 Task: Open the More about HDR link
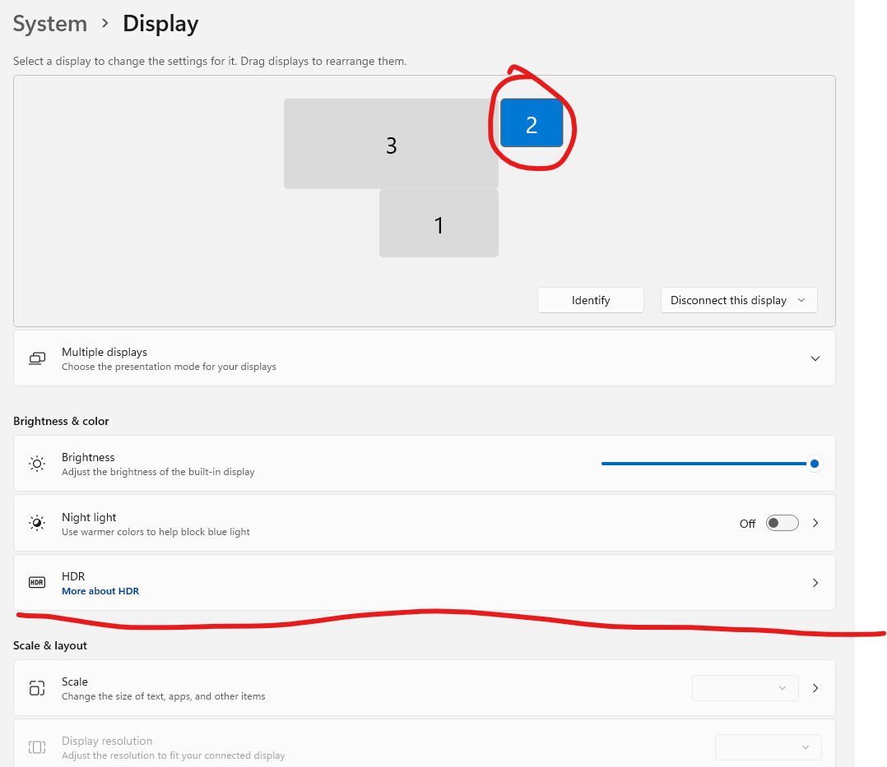coord(100,590)
